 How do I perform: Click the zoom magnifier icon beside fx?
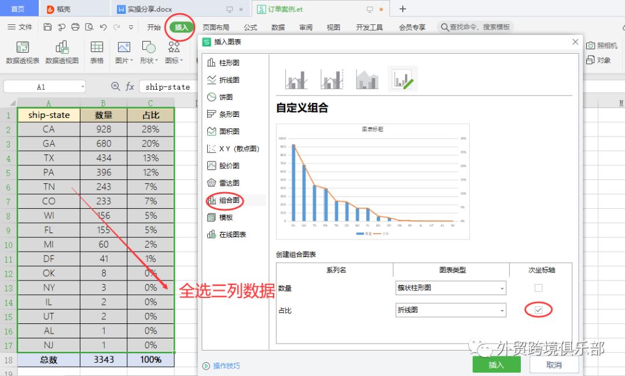pos(116,86)
